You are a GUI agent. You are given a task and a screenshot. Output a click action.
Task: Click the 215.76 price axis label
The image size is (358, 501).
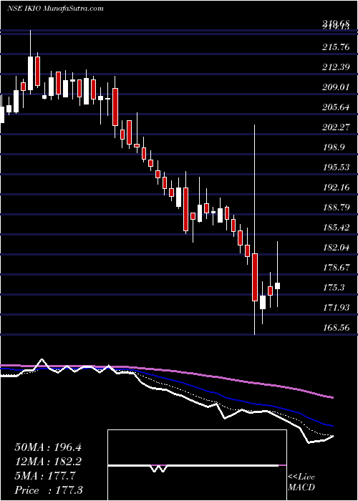coord(335,47)
